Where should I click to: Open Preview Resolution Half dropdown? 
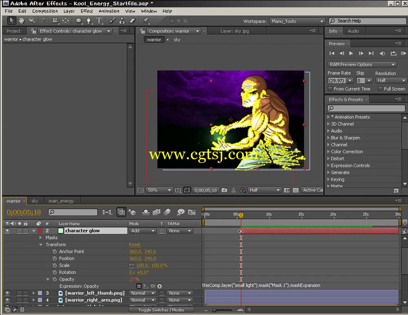tap(391, 81)
